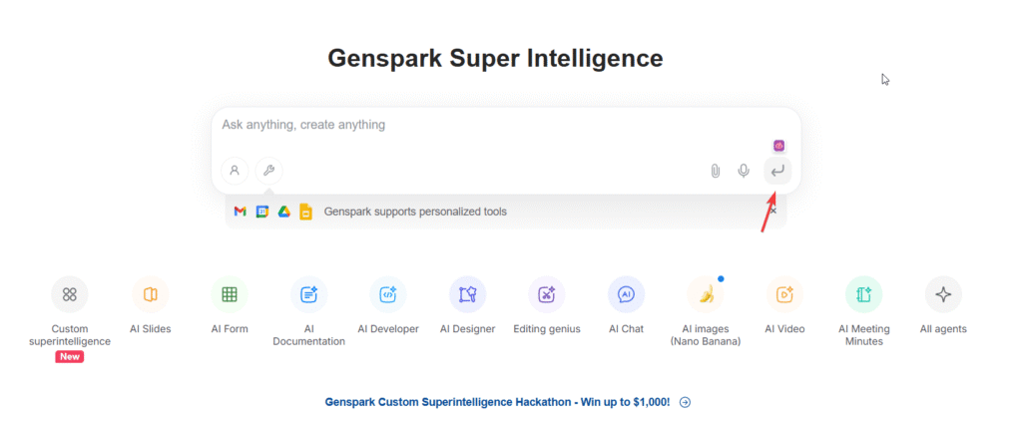1022x427 pixels.
Task: Select the AI Documentation agent
Action: point(308,294)
